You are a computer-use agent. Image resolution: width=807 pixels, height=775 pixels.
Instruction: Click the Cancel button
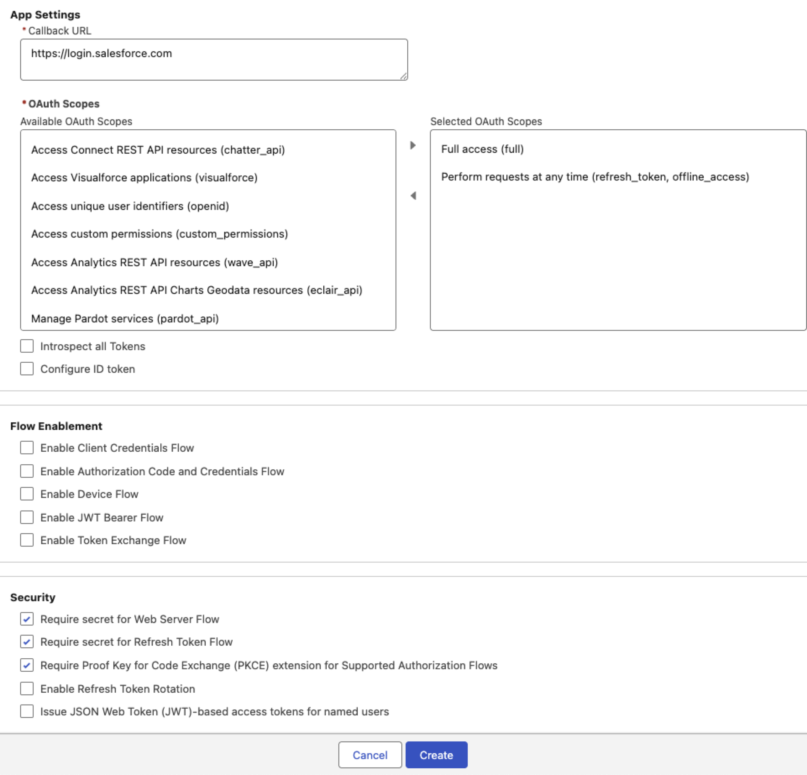pyautogui.click(x=369, y=754)
